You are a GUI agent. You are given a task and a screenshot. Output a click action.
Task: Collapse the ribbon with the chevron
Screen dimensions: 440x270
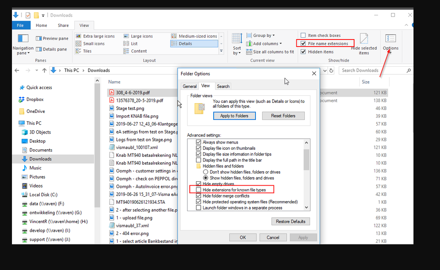coord(406,25)
